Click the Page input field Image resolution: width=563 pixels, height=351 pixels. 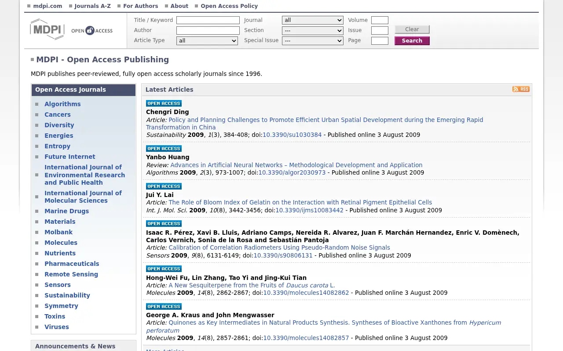click(380, 41)
